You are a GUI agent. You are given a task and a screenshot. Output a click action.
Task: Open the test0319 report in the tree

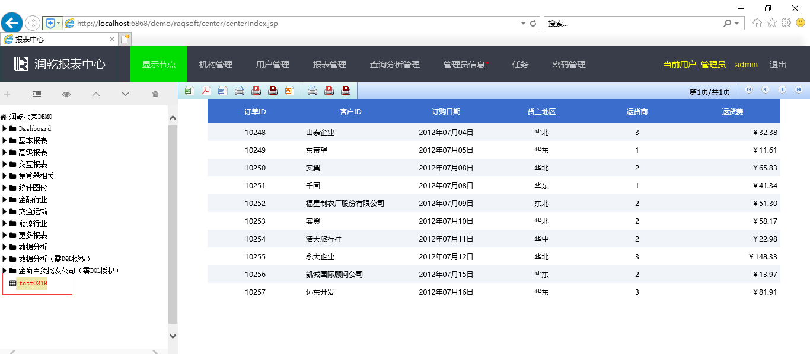coord(33,284)
